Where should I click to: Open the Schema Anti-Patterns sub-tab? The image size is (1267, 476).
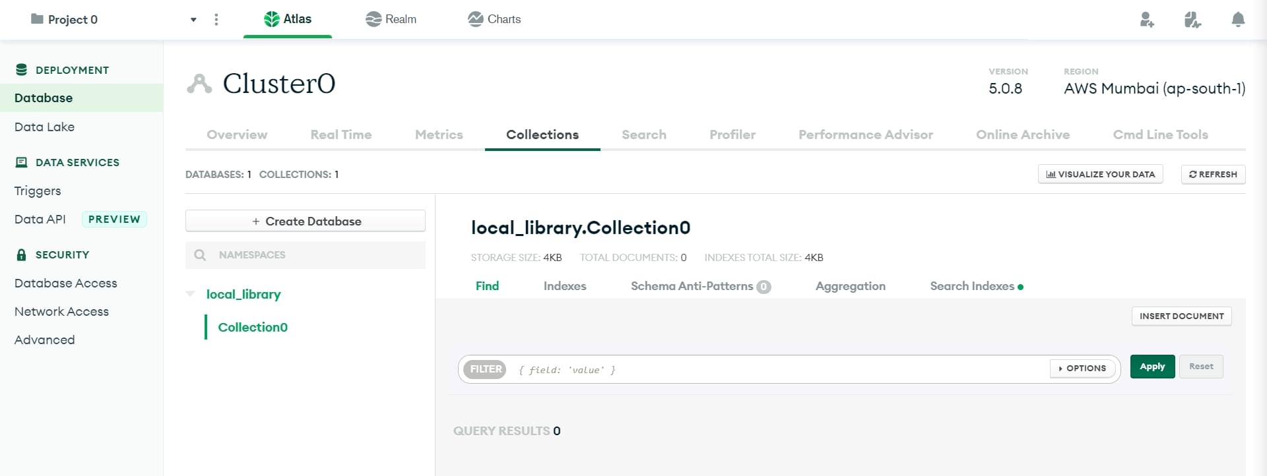pos(700,286)
